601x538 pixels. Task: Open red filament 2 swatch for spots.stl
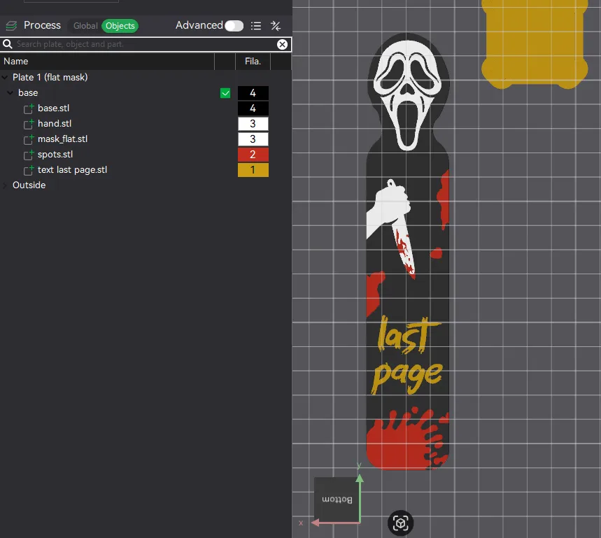tap(253, 155)
